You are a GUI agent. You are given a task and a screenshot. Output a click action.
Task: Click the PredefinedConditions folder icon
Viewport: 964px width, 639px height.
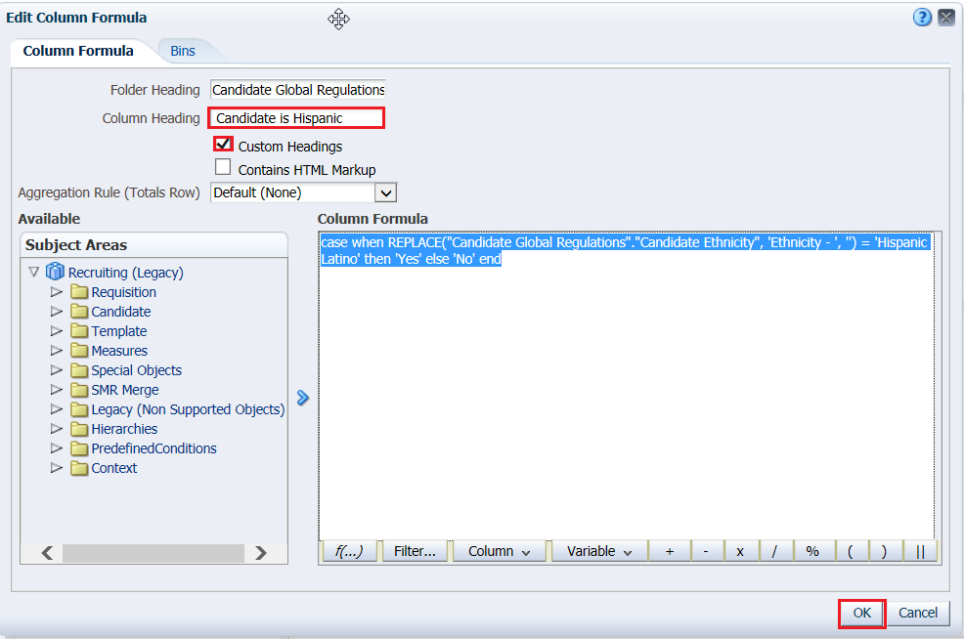tap(78, 447)
